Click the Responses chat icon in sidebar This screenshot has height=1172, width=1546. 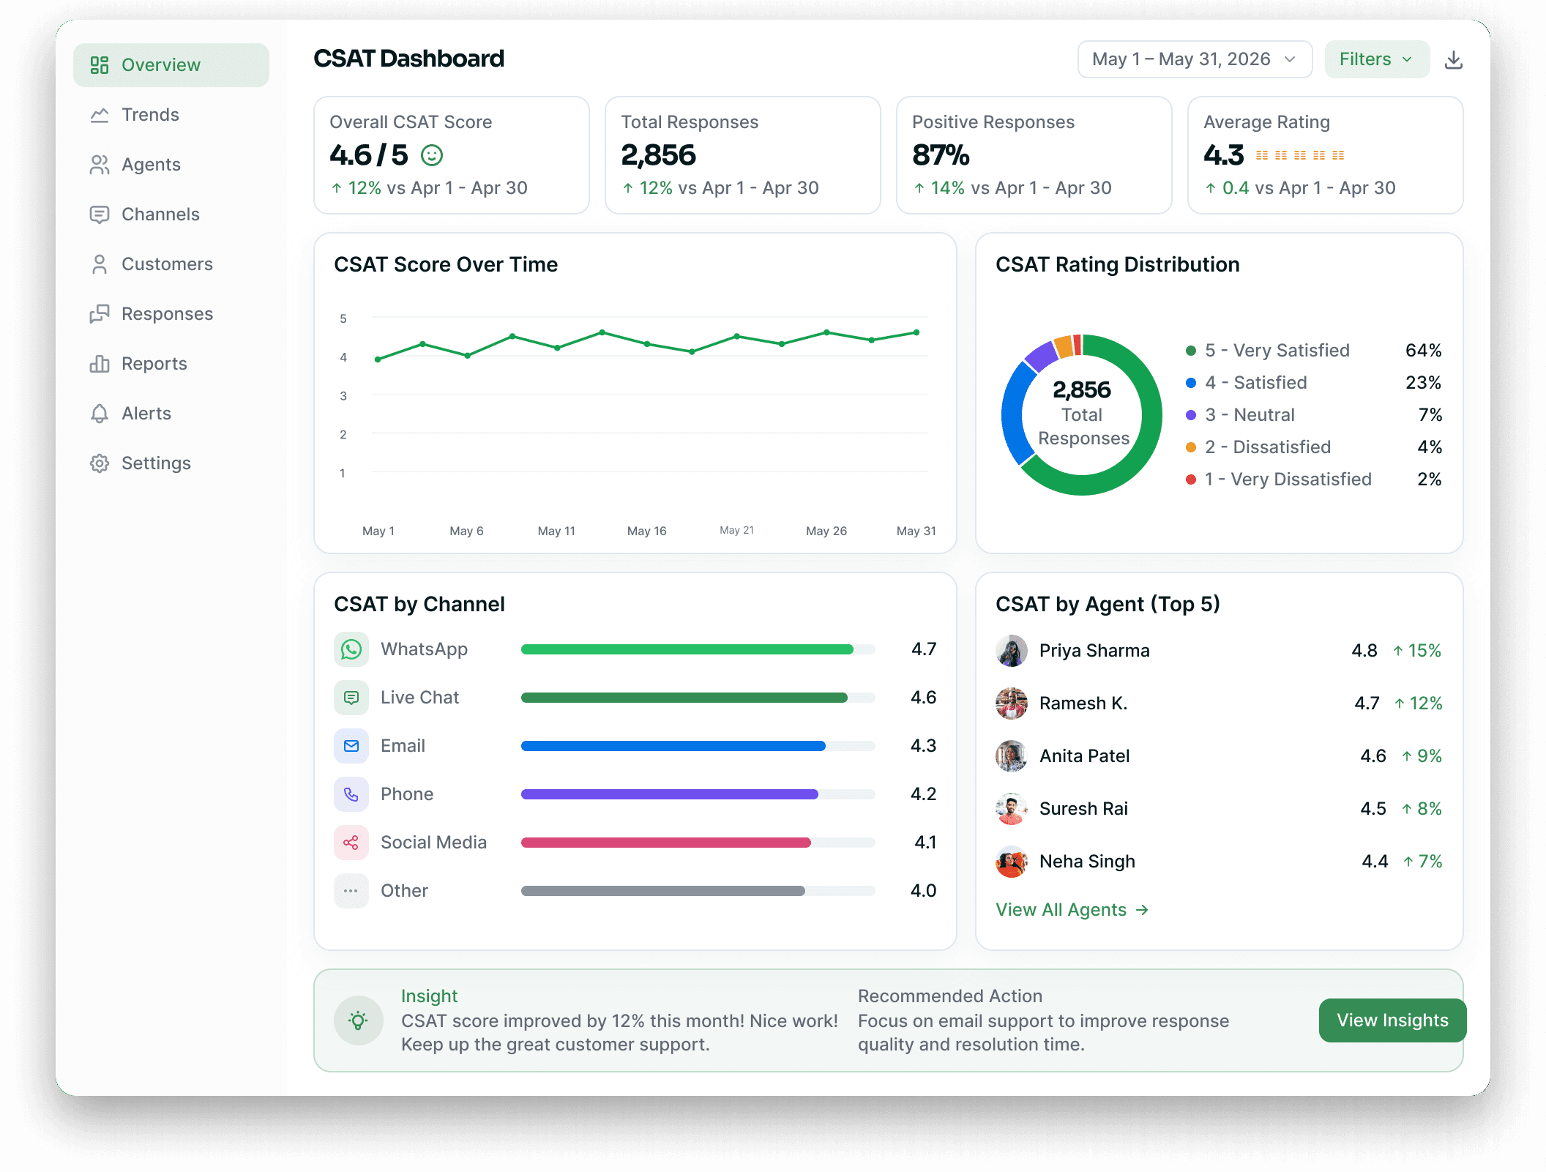[x=100, y=314]
